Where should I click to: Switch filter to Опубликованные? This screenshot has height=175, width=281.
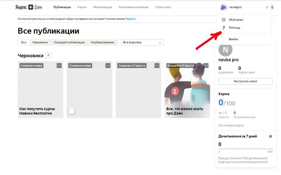pos(102,42)
